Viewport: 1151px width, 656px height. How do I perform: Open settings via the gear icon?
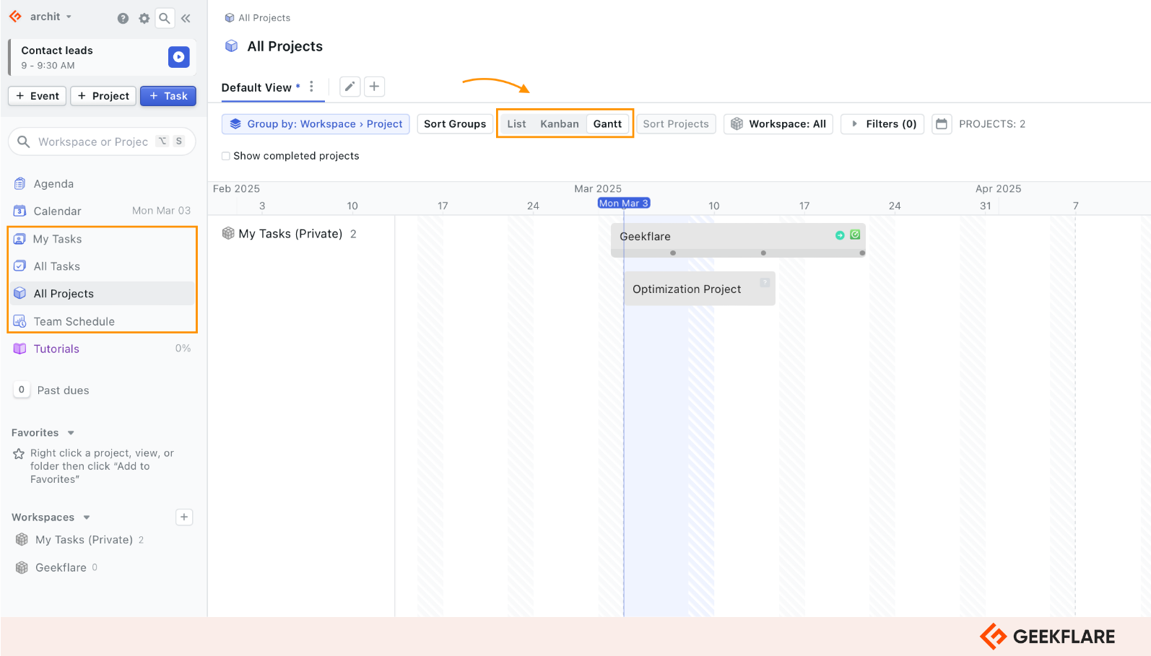(144, 18)
